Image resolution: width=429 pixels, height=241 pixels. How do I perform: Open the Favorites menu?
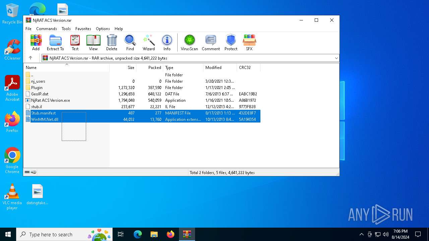click(x=83, y=29)
